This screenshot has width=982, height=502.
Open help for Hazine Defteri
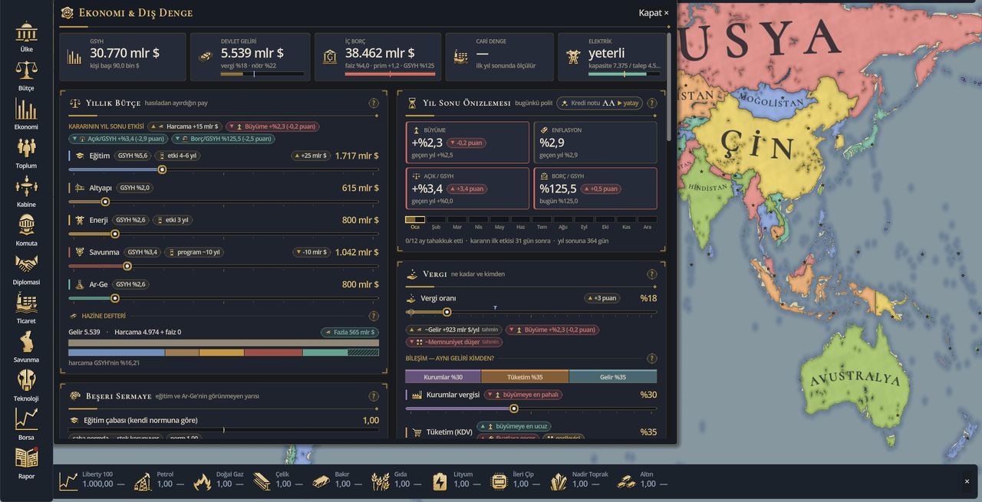(374, 316)
